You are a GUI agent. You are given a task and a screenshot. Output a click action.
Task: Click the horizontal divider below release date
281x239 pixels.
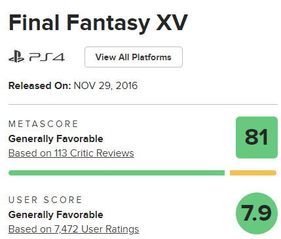tap(143, 104)
